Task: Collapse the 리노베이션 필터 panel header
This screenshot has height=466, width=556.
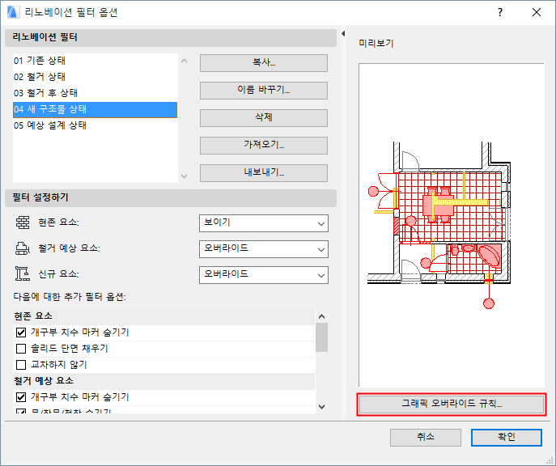Action: [x=171, y=37]
